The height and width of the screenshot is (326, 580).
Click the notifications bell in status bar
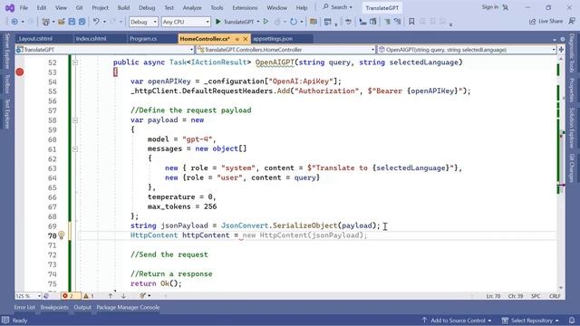572,321
